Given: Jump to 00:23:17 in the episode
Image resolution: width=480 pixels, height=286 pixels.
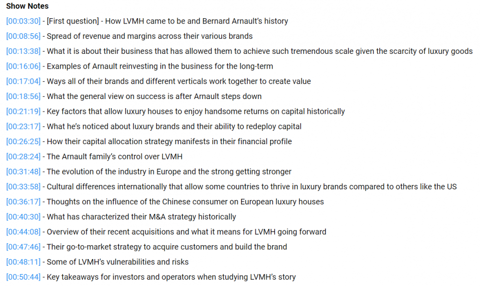Looking at the screenshot, I should [23, 126].
